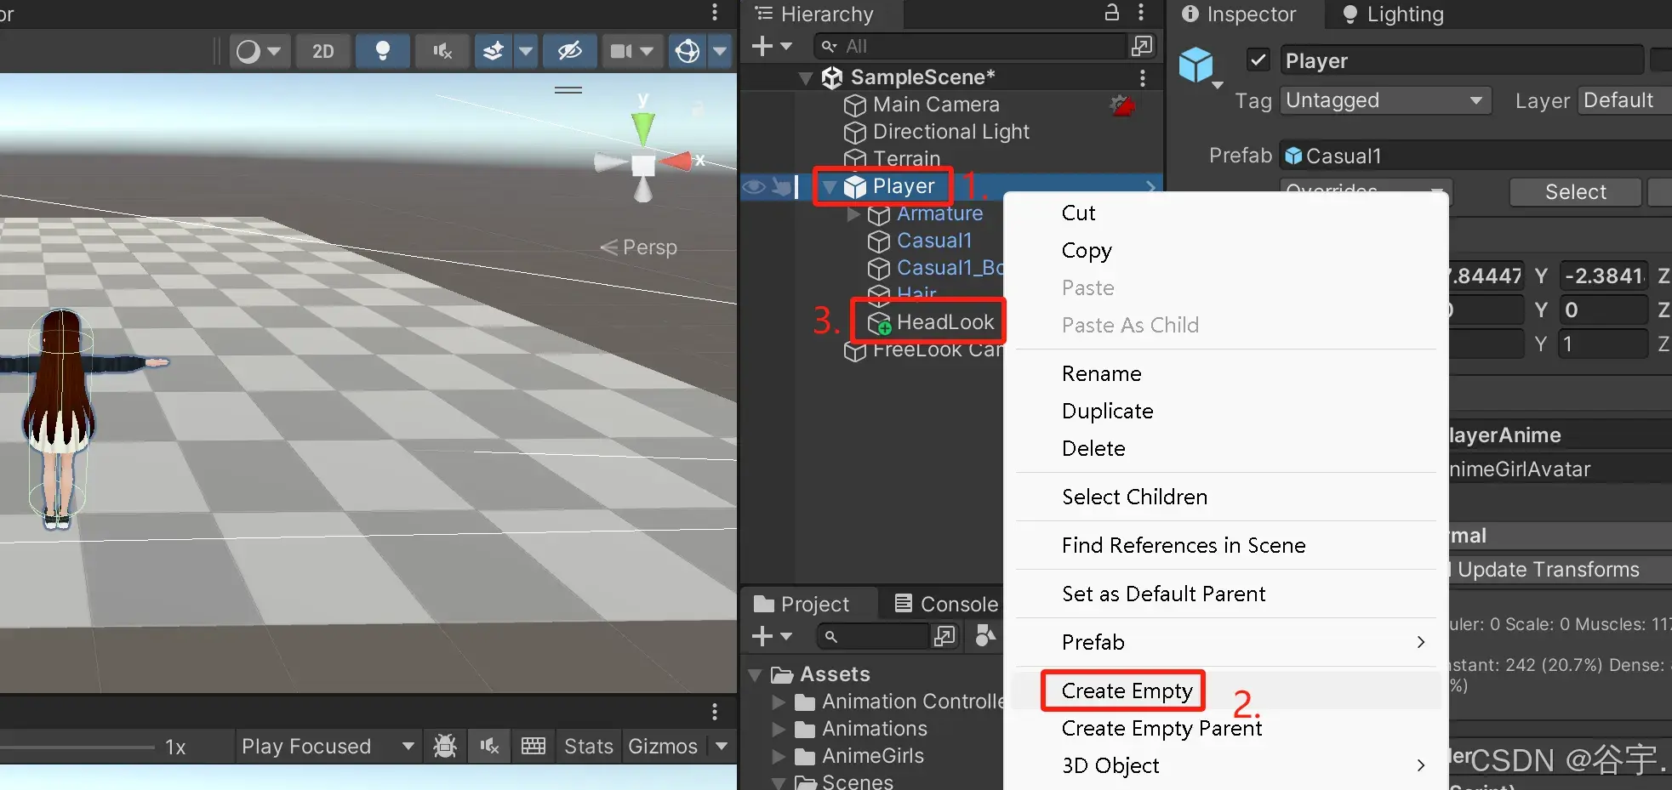Open the Tag Untagged dropdown
Screen dimensions: 1672x790
(x=1386, y=100)
